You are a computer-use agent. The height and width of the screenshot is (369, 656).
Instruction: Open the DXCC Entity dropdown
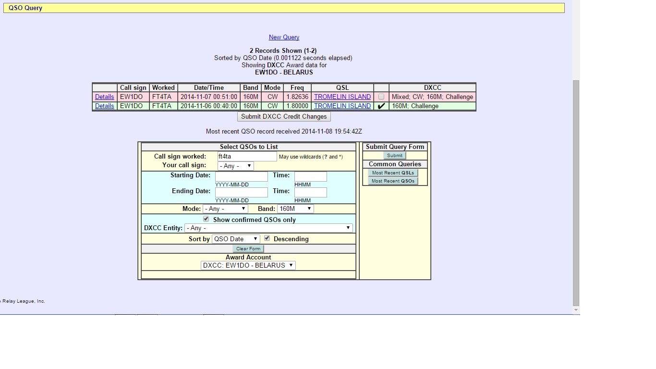tap(268, 228)
